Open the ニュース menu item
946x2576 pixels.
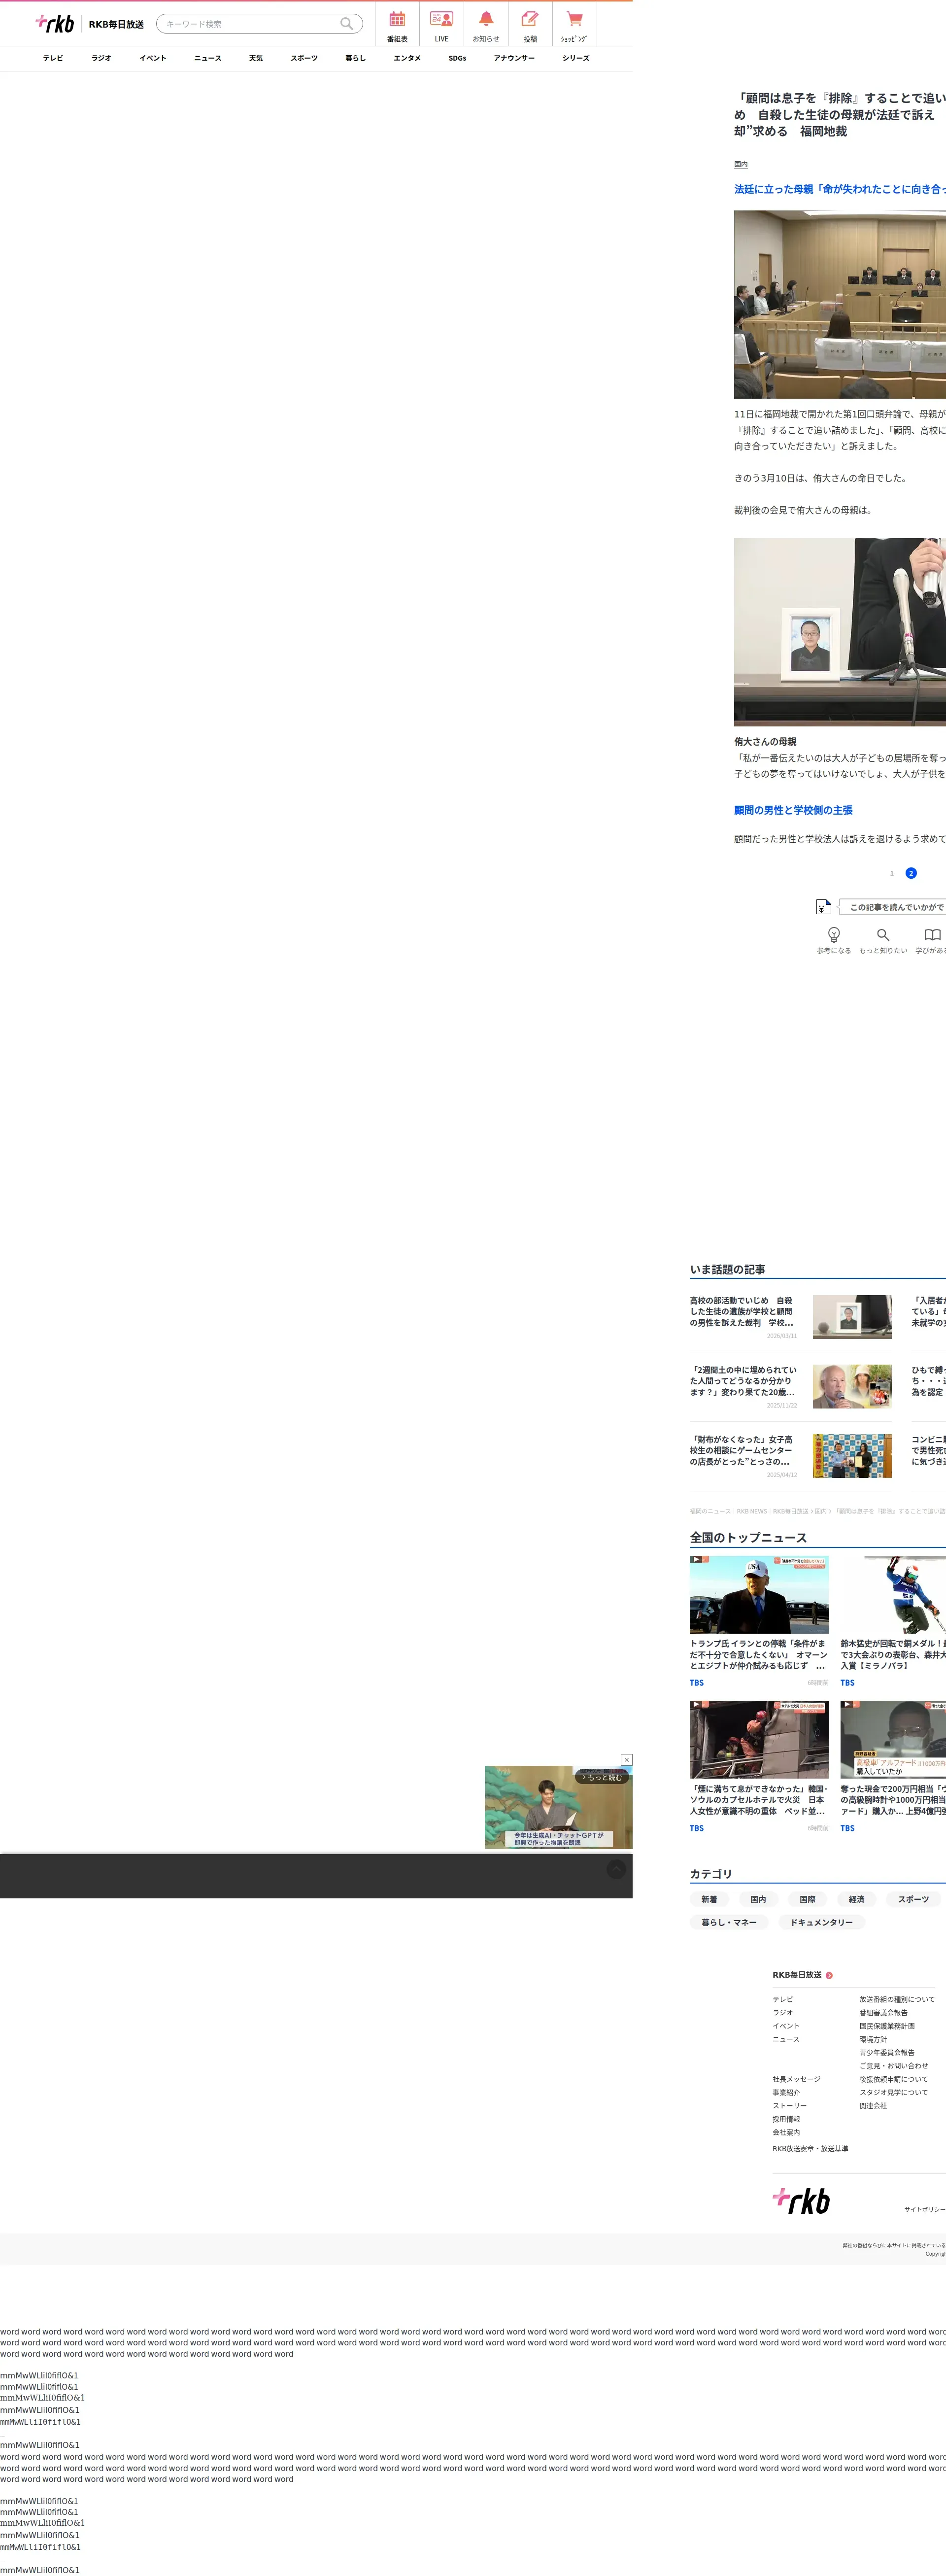pos(207,58)
